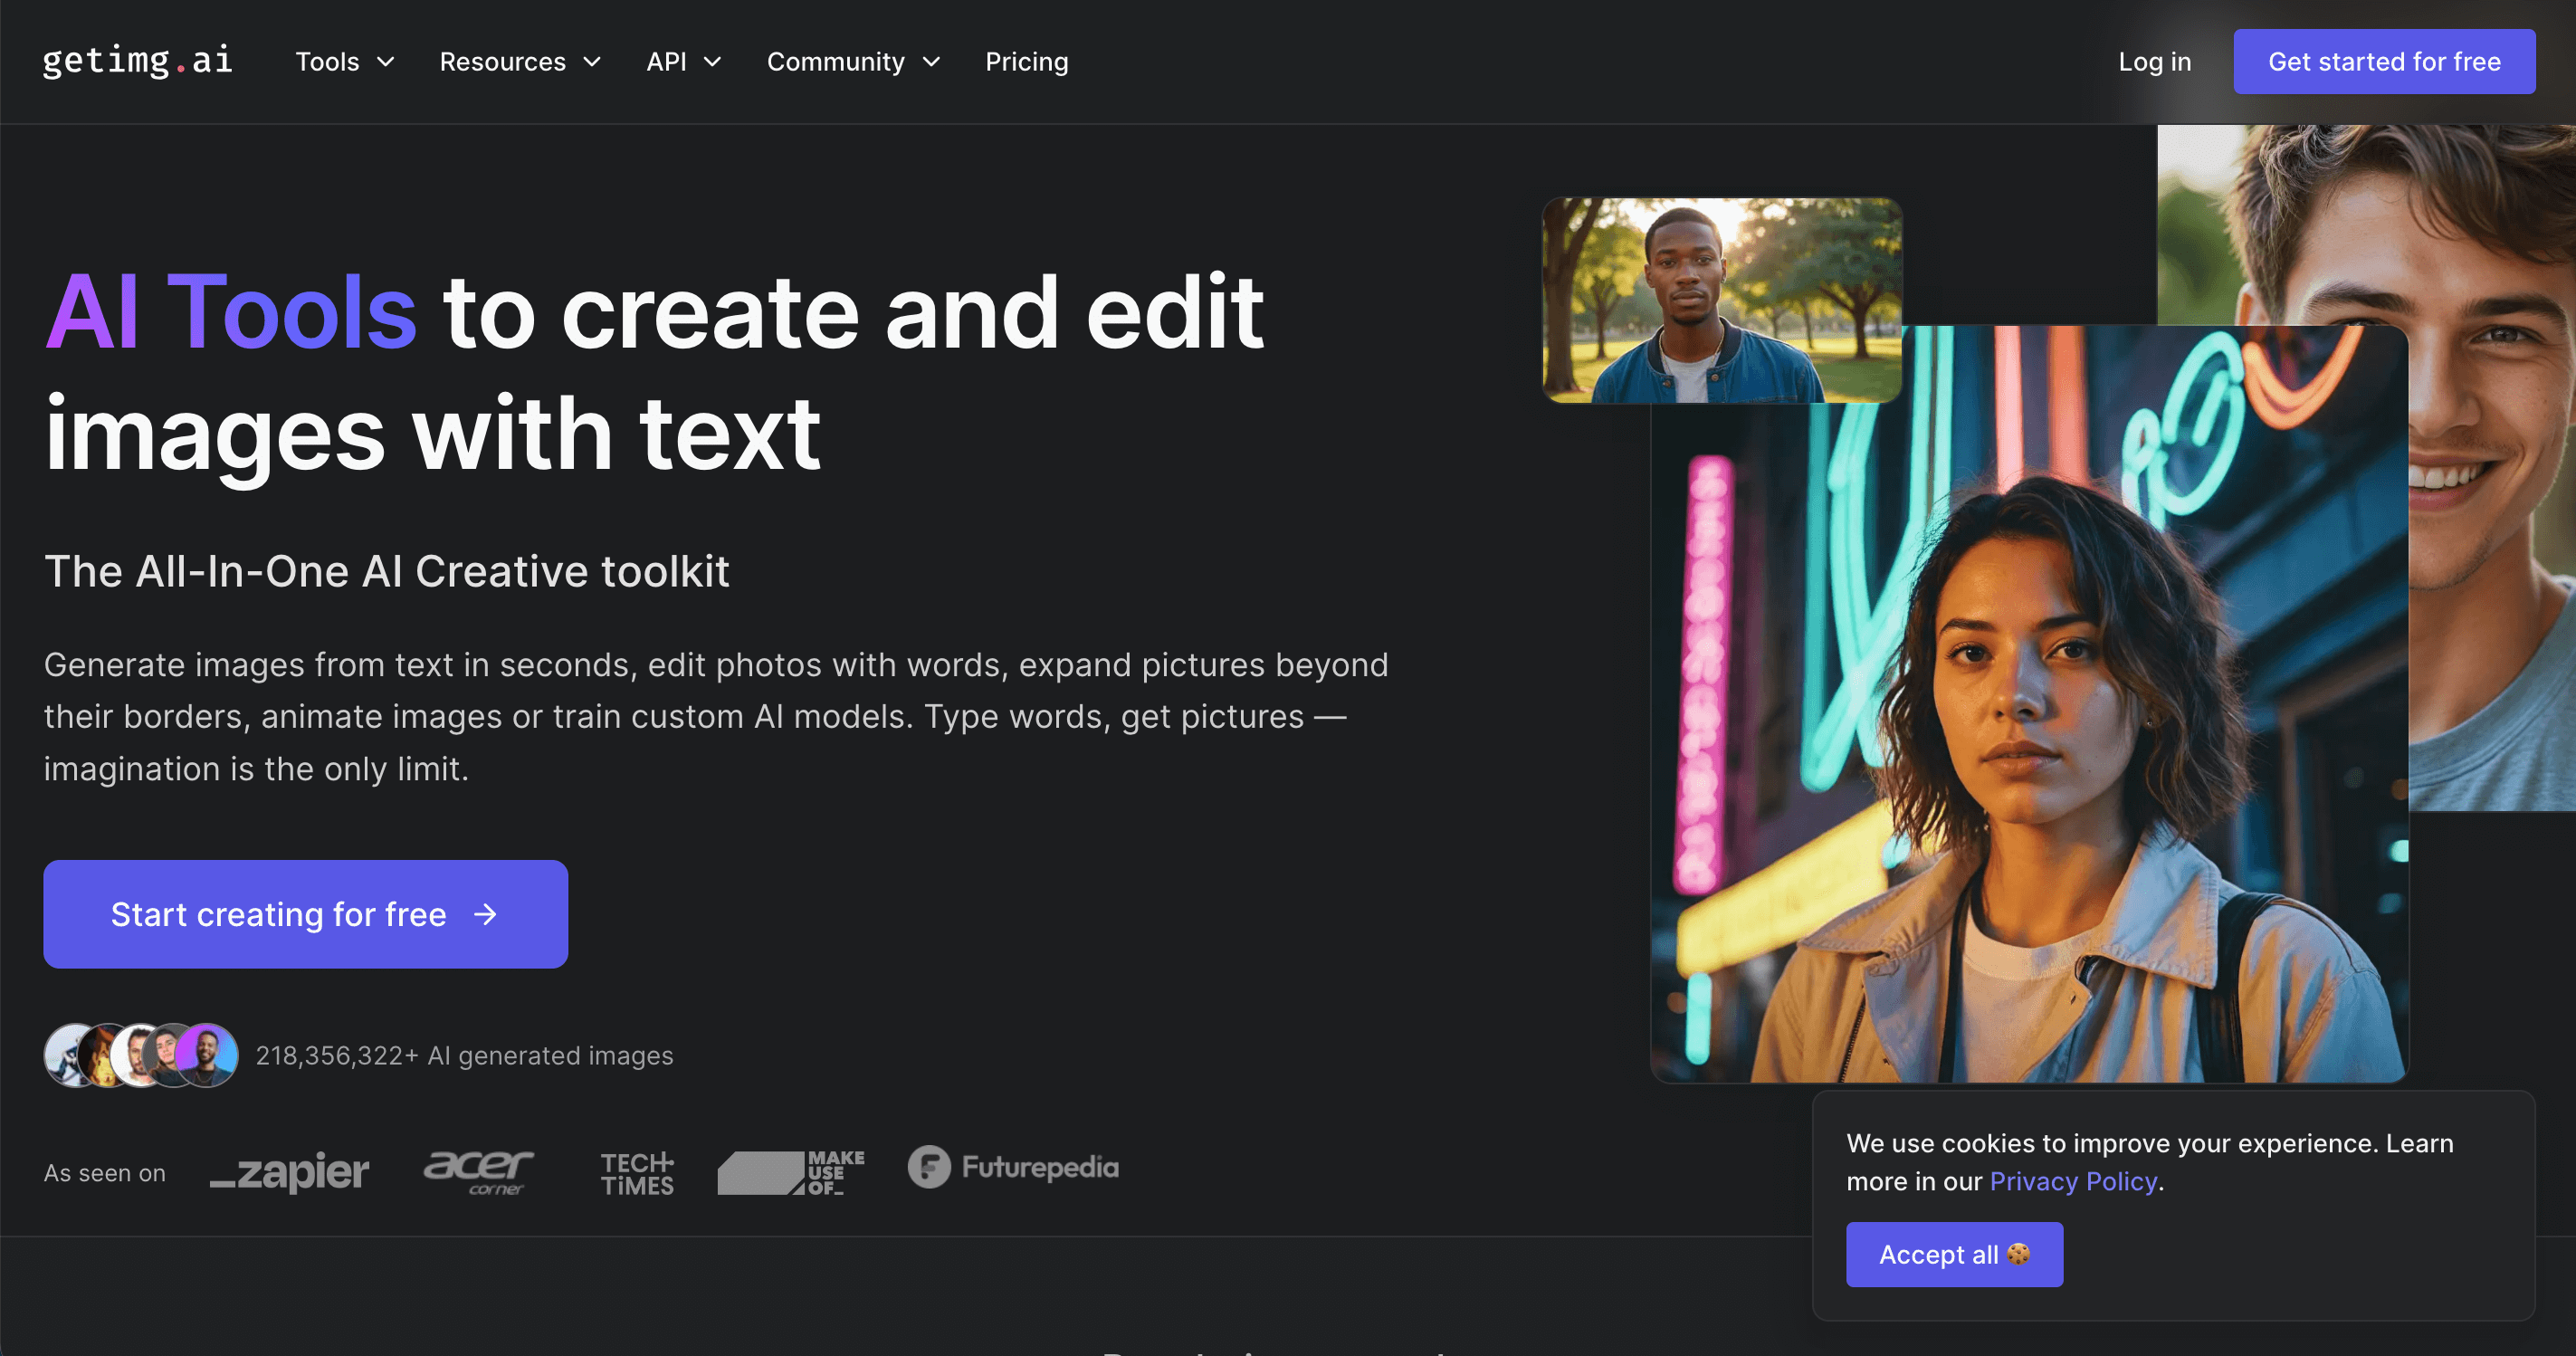Expand the Resources navigation dropdown
The width and height of the screenshot is (2576, 1356).
(x=520, y=62)
